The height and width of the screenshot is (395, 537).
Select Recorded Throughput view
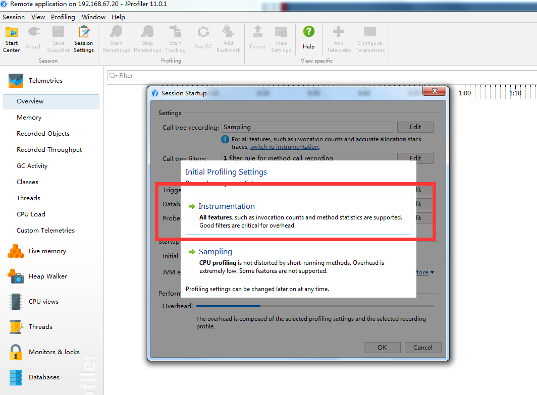(x=49, y=150)
